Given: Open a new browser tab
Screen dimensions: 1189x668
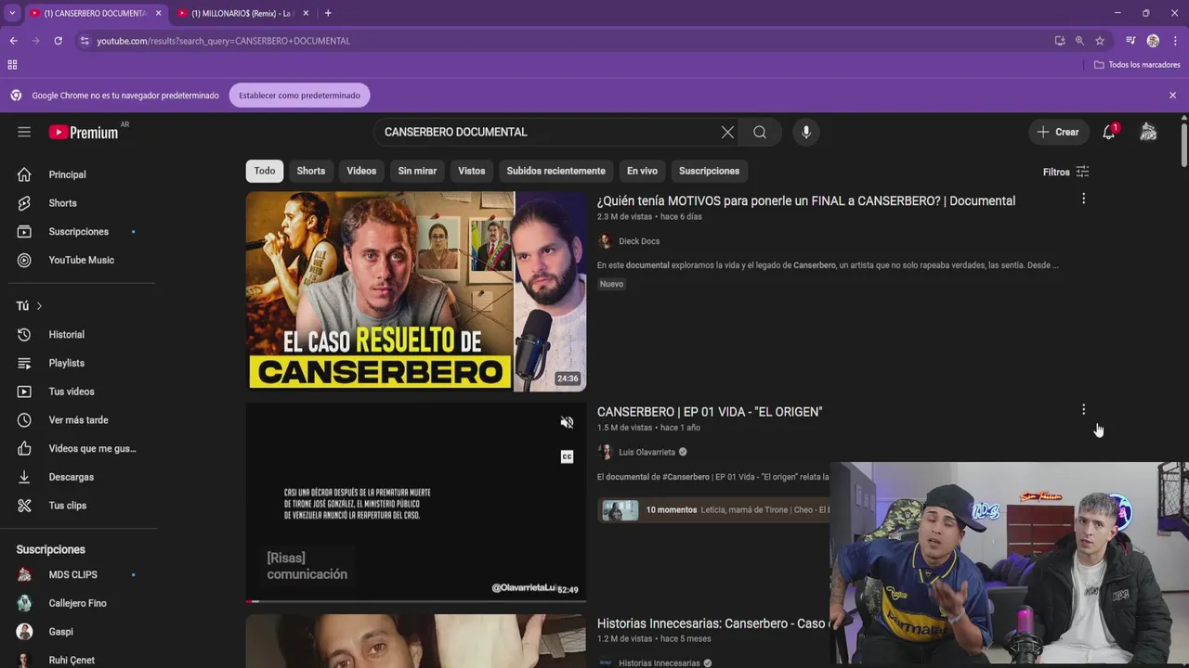Looking at the screenshot, I should (x=328, y=13).
